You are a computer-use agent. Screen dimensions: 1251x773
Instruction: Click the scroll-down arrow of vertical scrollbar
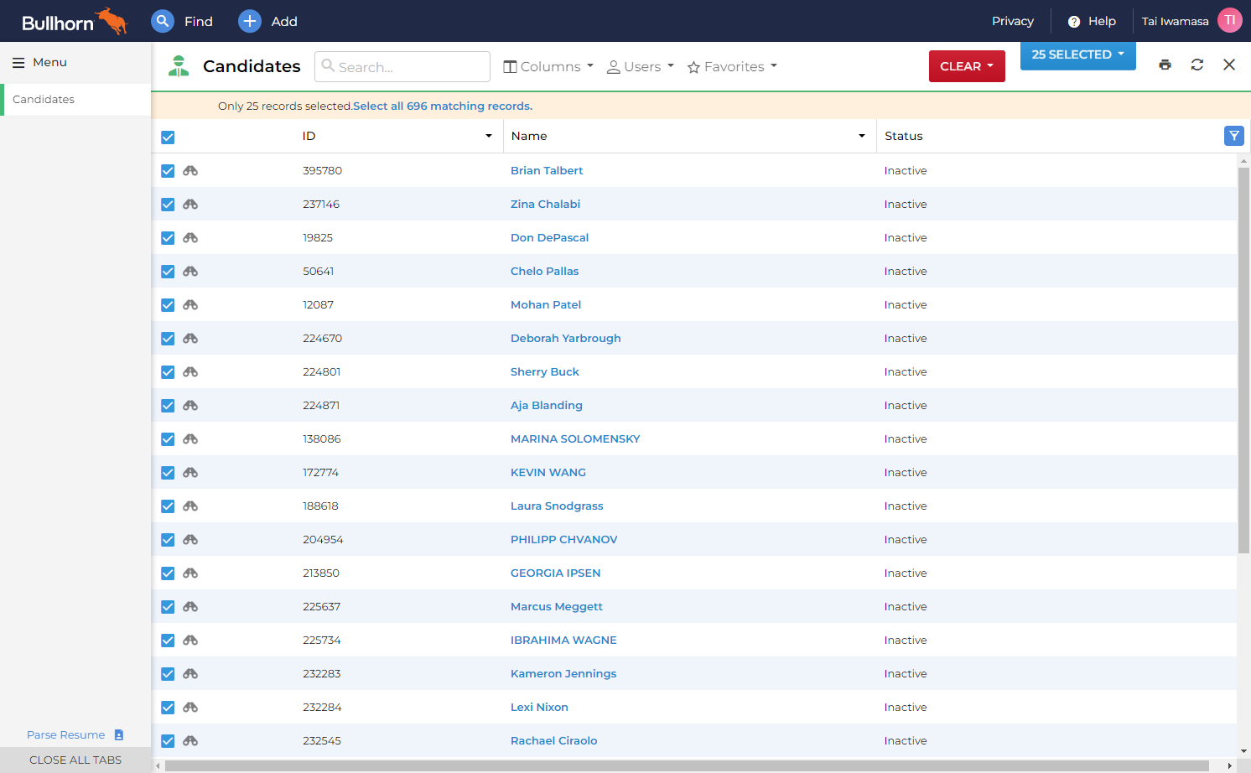click(x=1243, y=752)
